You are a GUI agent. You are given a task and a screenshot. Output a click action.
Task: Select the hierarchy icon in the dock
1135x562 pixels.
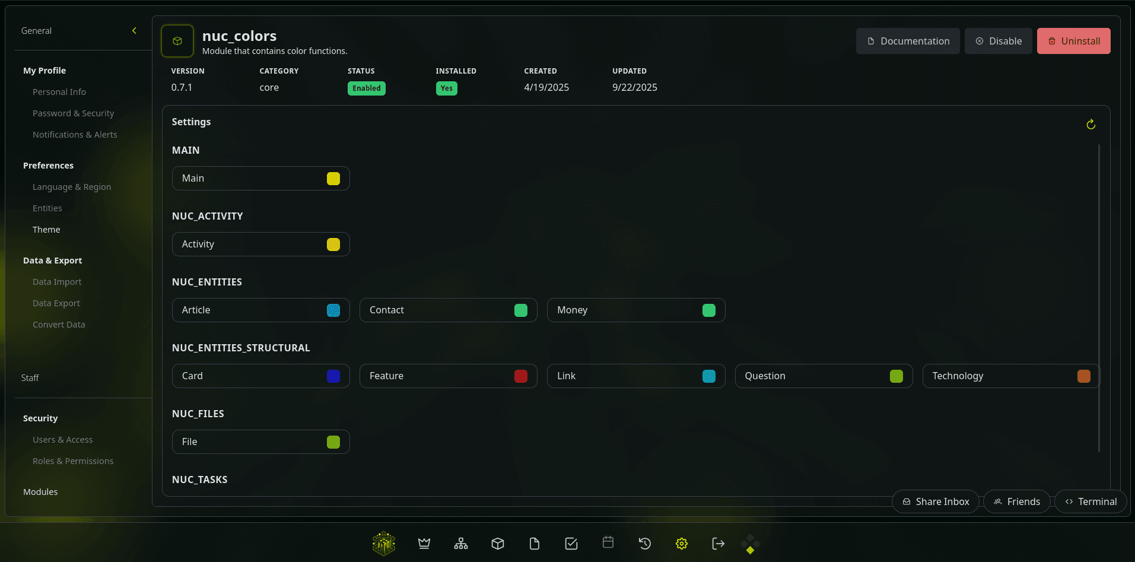(460, 543)
